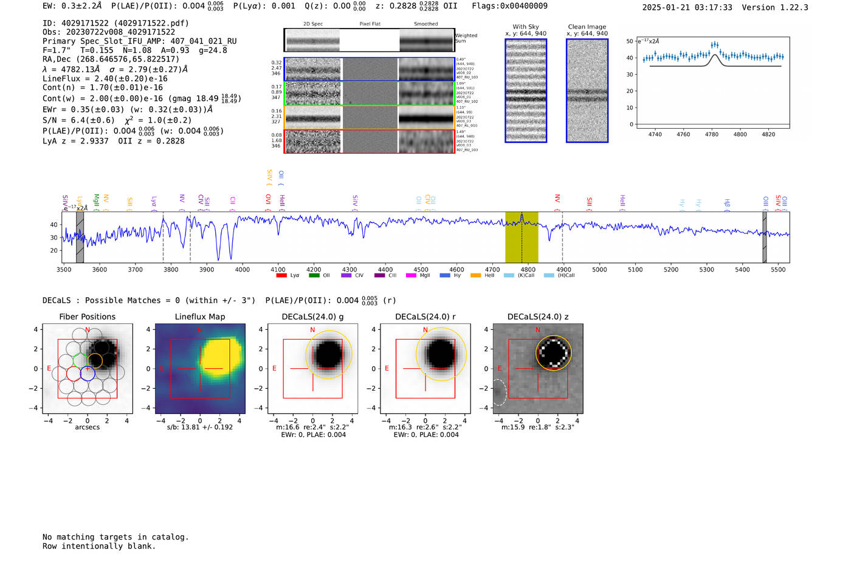Open the Clean Image cutout

click(x=587, y=91)
